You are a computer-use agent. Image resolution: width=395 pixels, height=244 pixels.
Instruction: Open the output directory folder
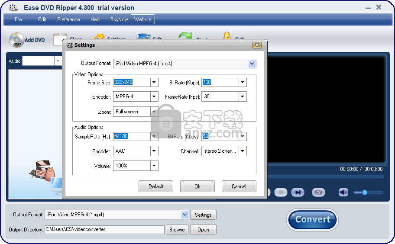coord(203,230)
